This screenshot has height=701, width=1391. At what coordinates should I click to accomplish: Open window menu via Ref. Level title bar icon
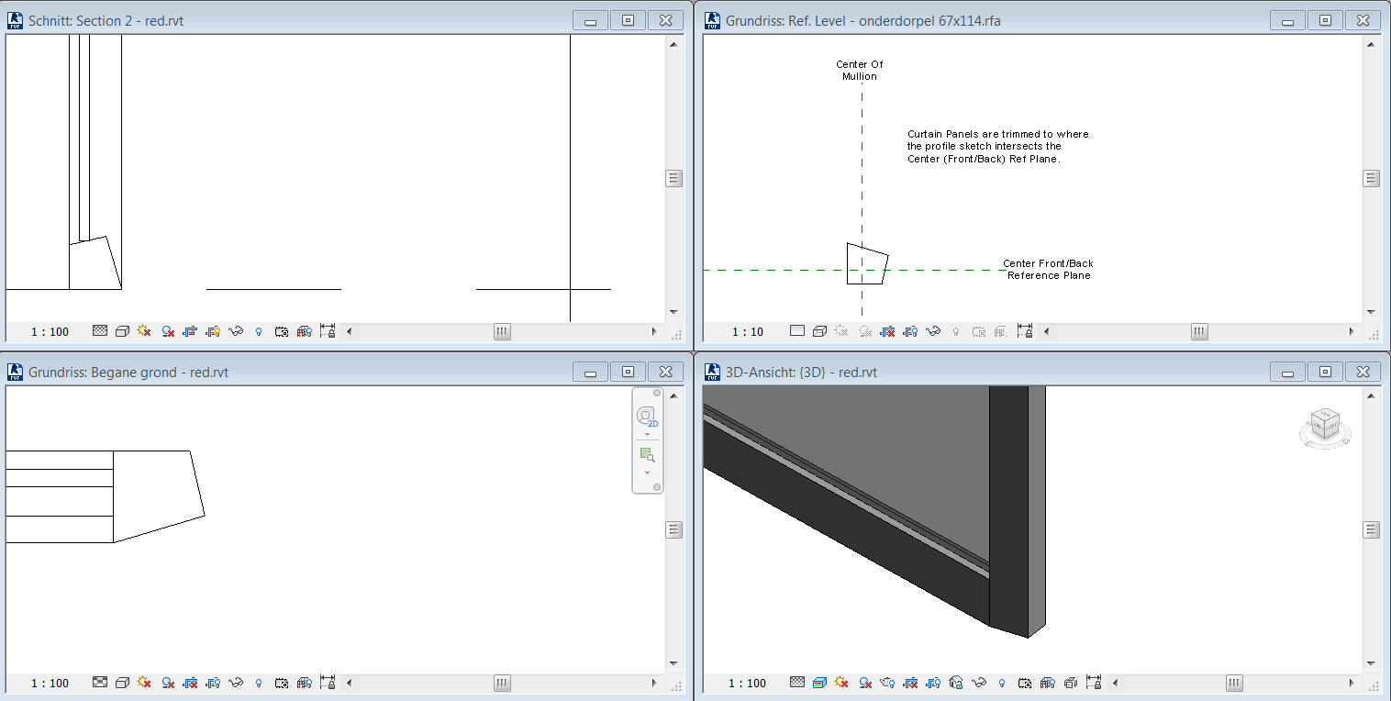pos(711,19)
